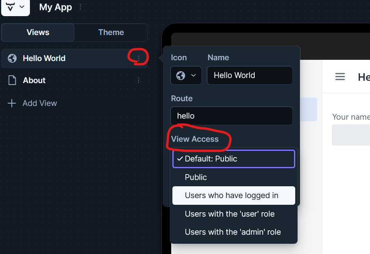
Task: Click the plus icon for Add View
Action: 12,103
